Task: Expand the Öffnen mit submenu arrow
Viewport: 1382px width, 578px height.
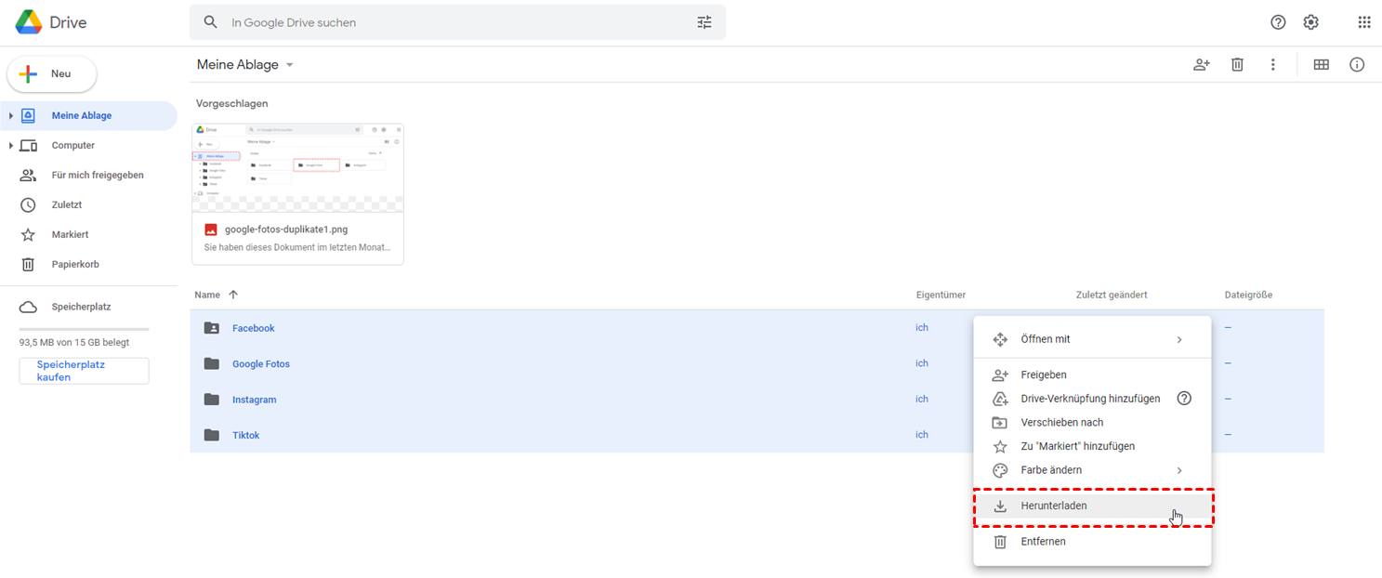Action: (x=1179, y=339)
